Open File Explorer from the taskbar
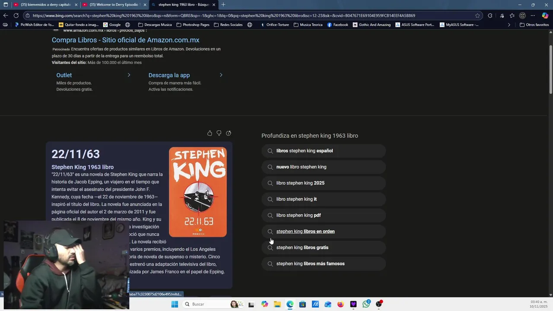 (x=277, y=304)
